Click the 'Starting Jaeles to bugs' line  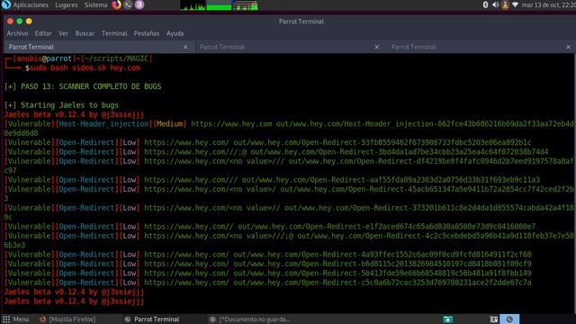tap(61, 105)
